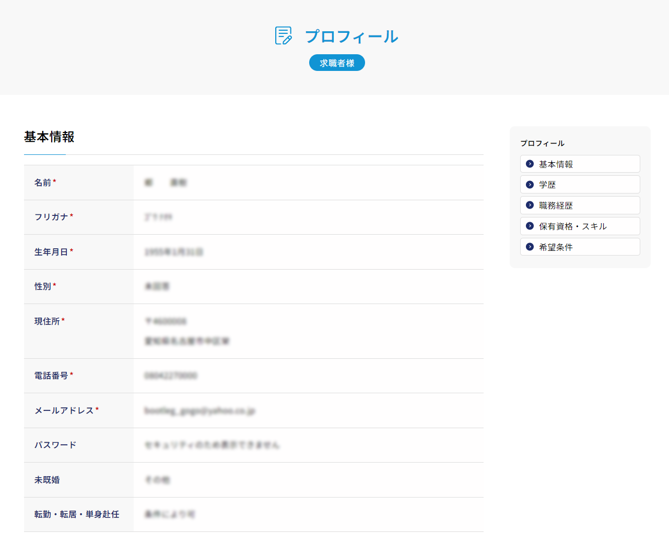The height and width of the screenshot is (545, 669).
Task: Click arrow icon beside 希望条件 link
Action: [x=530, y=247]
